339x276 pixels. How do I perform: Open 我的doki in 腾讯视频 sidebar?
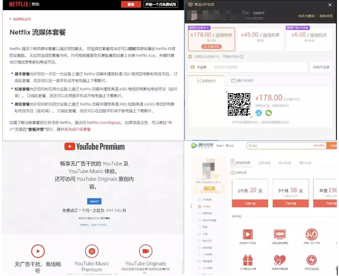(x=207, y=220)
